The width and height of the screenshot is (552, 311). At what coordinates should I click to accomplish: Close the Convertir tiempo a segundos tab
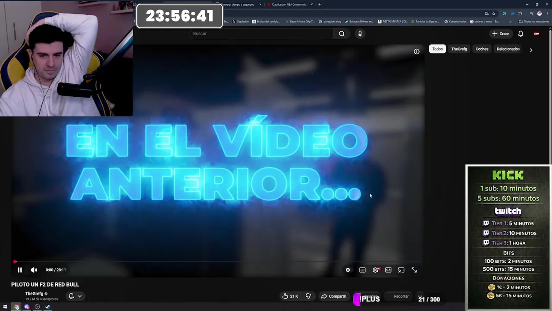(260, 4)
